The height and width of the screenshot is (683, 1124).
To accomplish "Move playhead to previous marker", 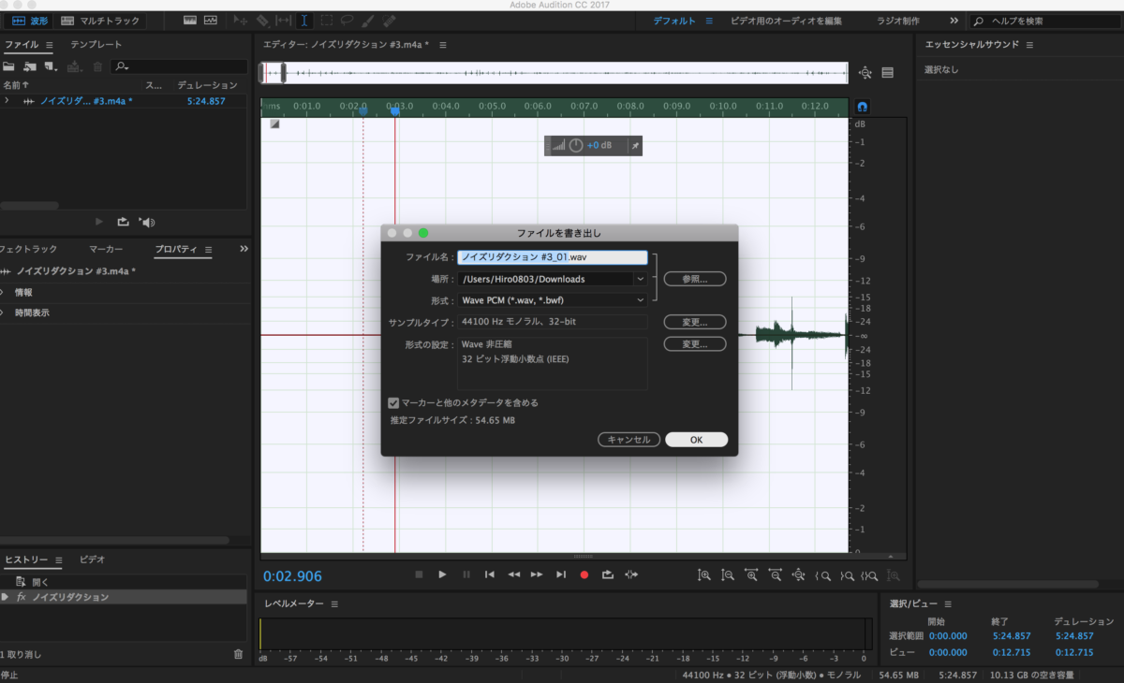I will pos(489,574).
